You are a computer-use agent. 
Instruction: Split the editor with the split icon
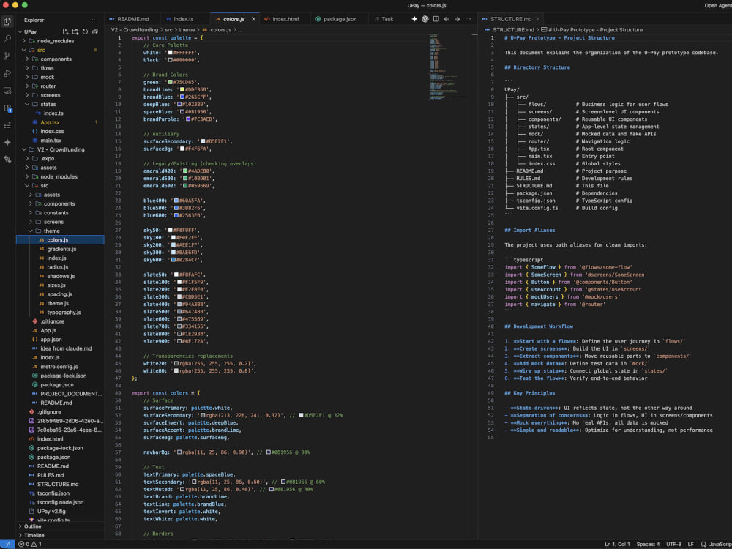pos(436,19)
